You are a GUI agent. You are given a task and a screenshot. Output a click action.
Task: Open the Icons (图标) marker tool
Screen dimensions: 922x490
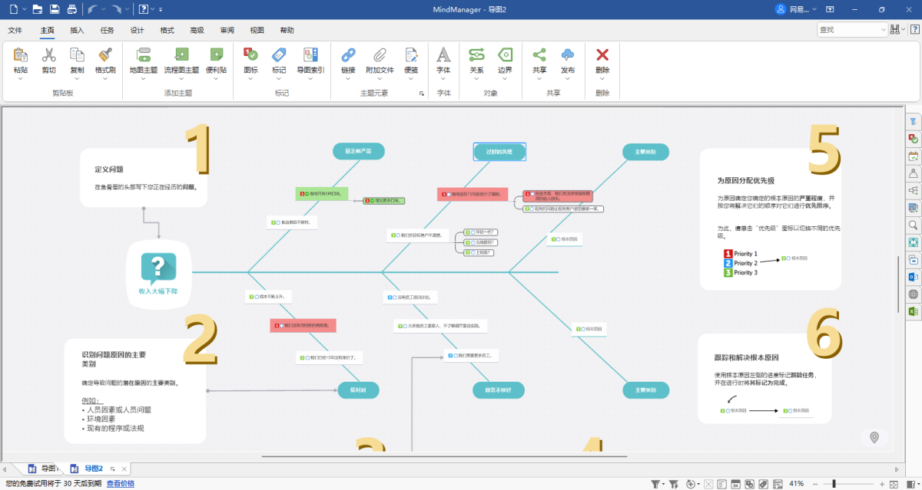pos(250,54)
